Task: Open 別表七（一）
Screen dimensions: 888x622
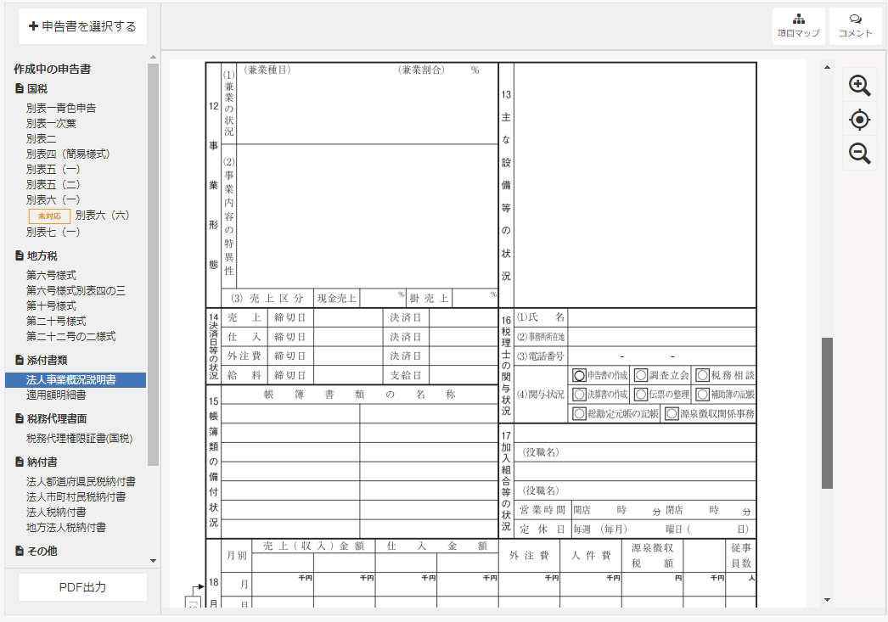Action: point(53,232)
